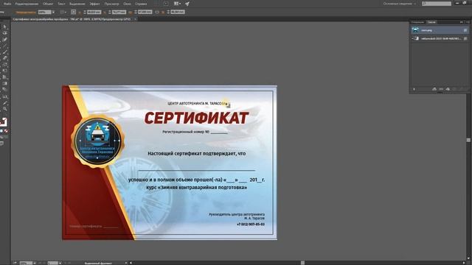Click the orange Непрозрачность link
Viewport: 472px width, 265px height.
point(26,13)
